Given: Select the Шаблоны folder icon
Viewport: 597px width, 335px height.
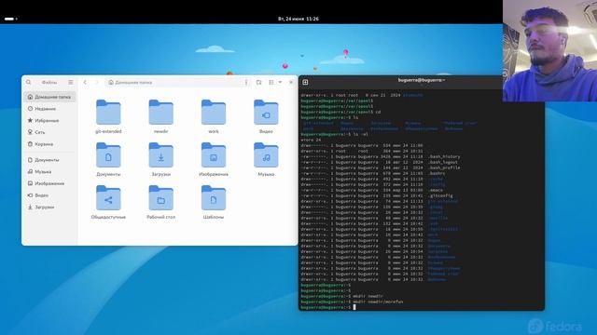Looking at the screenshot, I should click(214, 198).
